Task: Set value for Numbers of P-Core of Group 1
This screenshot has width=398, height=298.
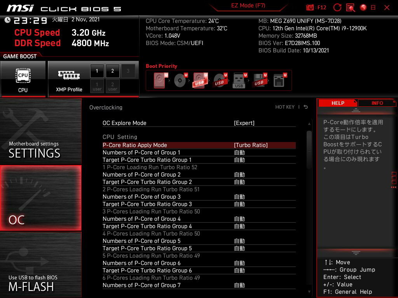Action: 239,152
